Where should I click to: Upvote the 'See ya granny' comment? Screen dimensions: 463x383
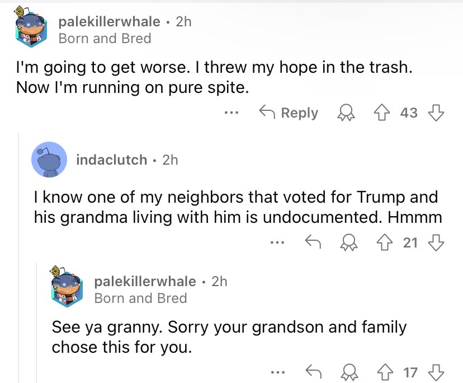tap(385, 372)
